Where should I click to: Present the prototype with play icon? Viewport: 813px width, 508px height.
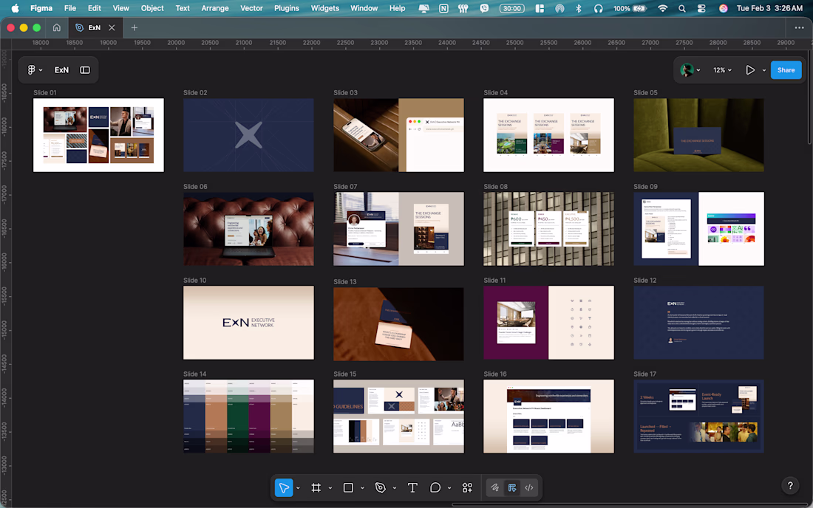tap(749, 70)
